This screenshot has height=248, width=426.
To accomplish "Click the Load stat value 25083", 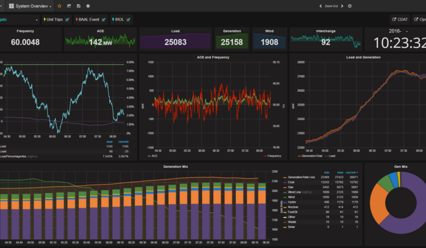I will tap(175, 42).
